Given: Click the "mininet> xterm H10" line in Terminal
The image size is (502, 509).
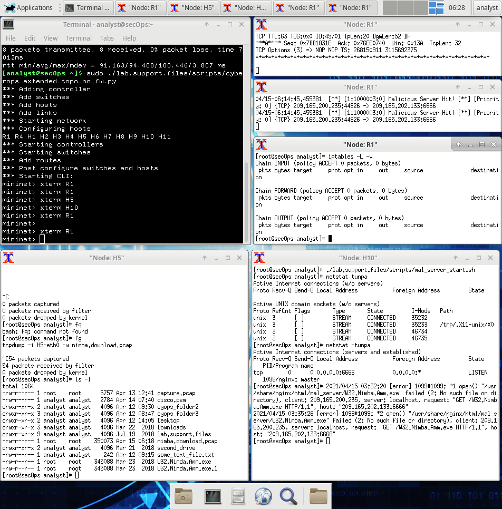Looking at the screenshot, I should click(40, 208).
